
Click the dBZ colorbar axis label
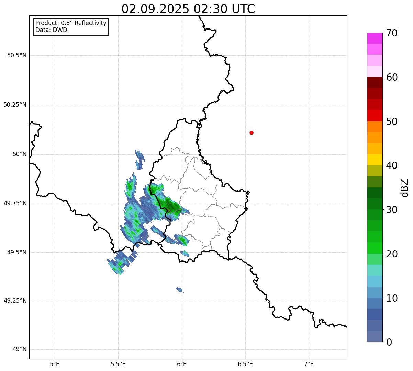[405, 188]
